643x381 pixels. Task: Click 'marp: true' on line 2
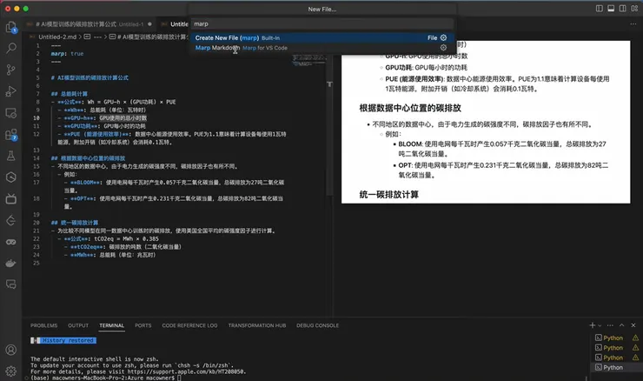(67, 54)
